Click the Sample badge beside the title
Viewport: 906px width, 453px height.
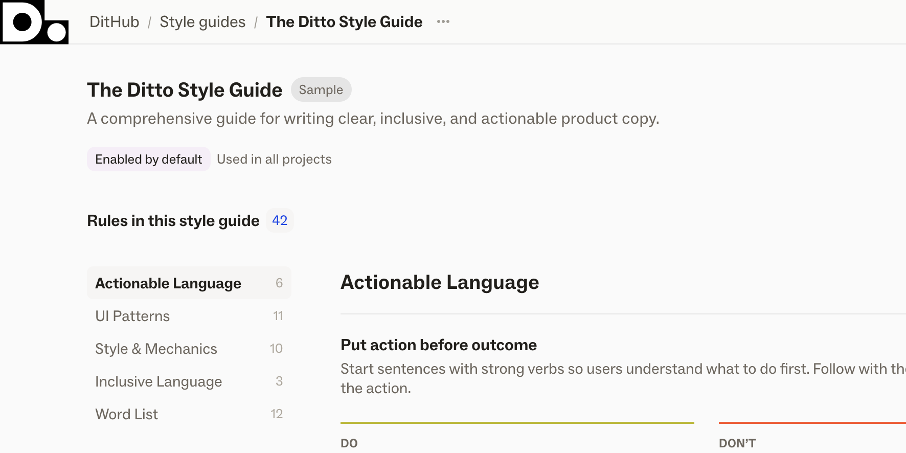321,89
